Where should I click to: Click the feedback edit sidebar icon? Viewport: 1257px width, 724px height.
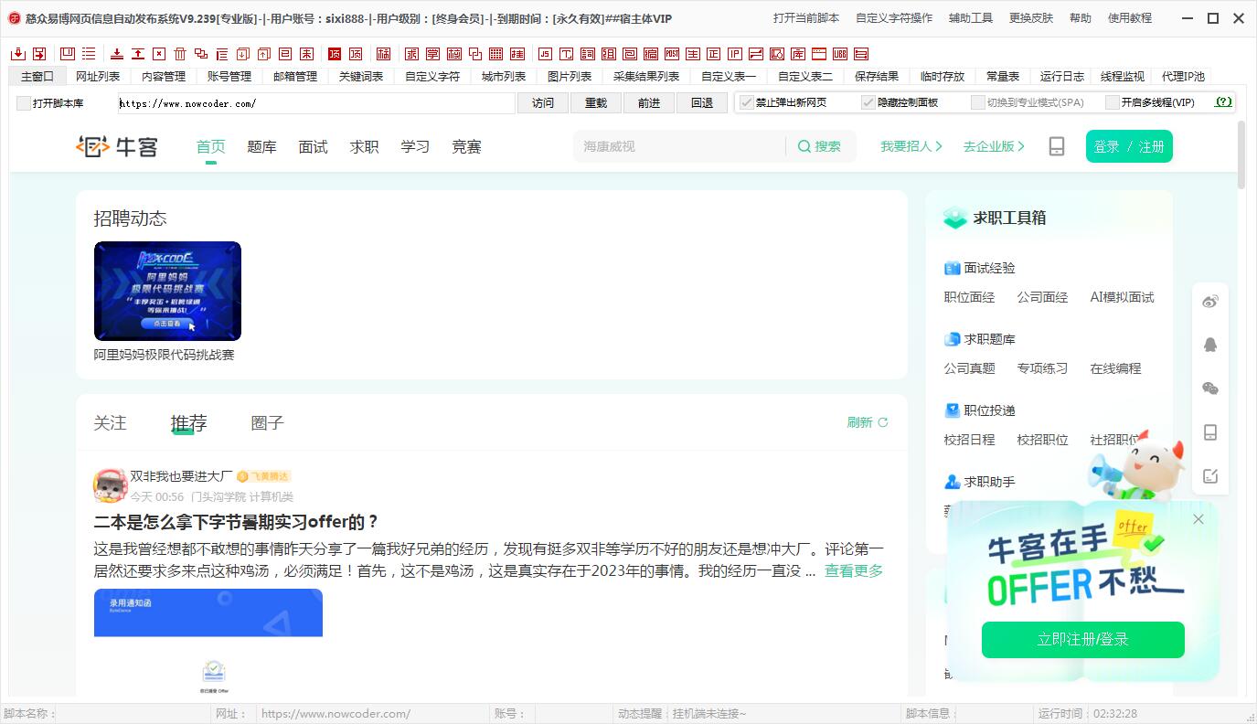point(1210,476)
